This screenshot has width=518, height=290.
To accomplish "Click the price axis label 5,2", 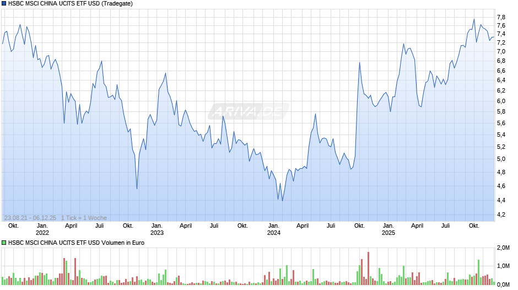I will 501,147.
